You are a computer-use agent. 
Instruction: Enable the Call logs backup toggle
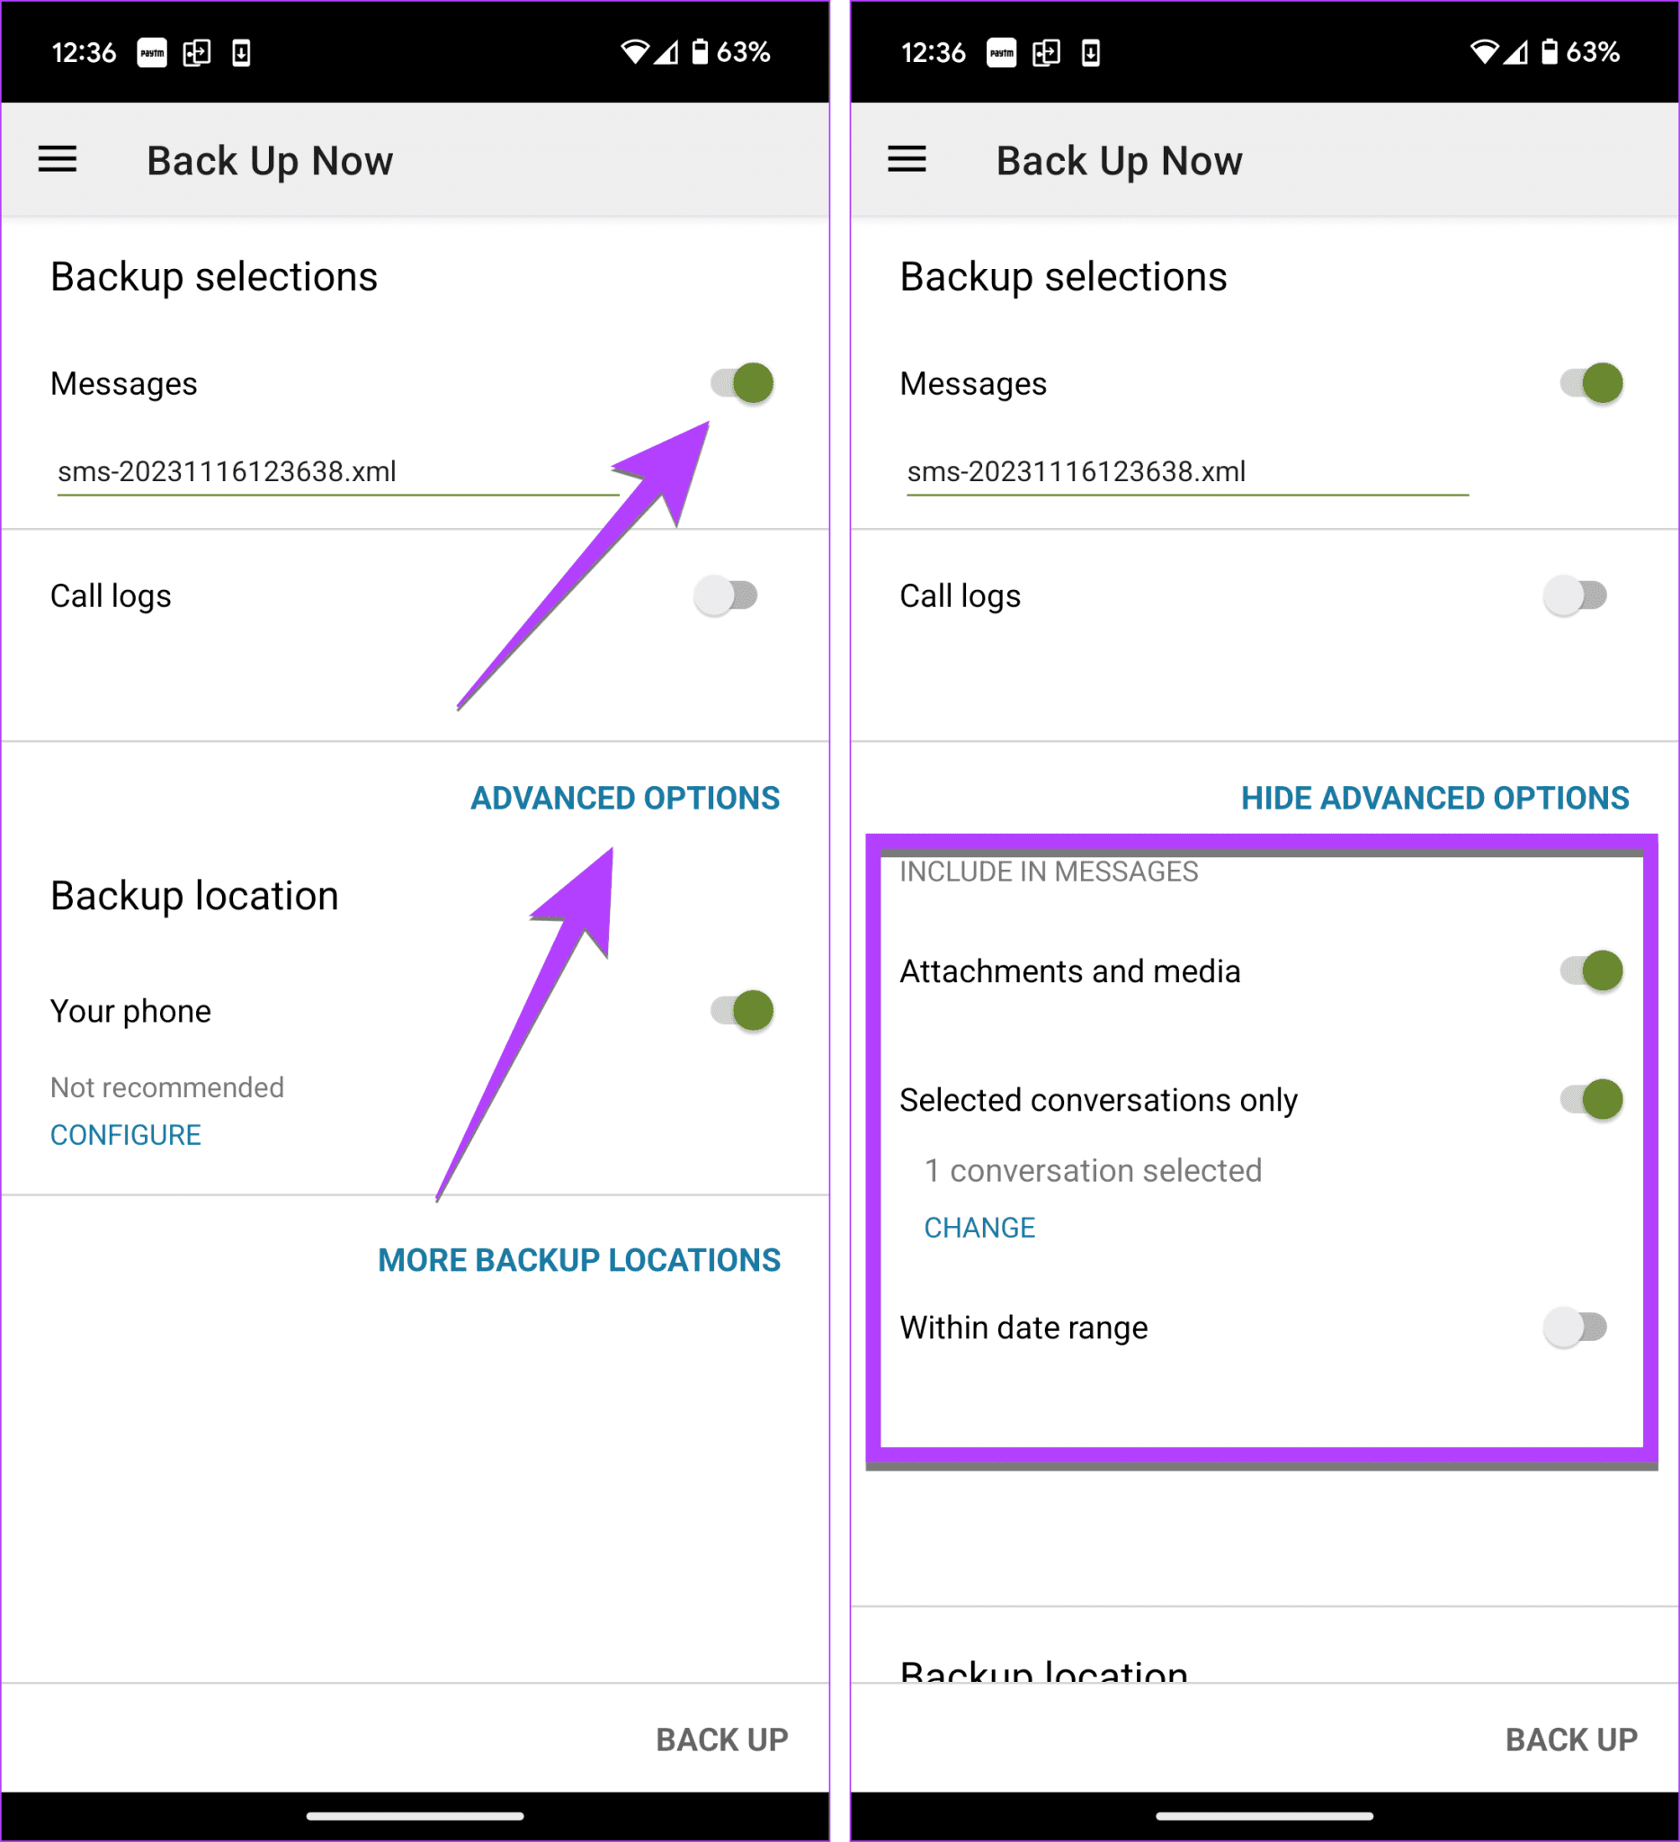coord(727,595)
